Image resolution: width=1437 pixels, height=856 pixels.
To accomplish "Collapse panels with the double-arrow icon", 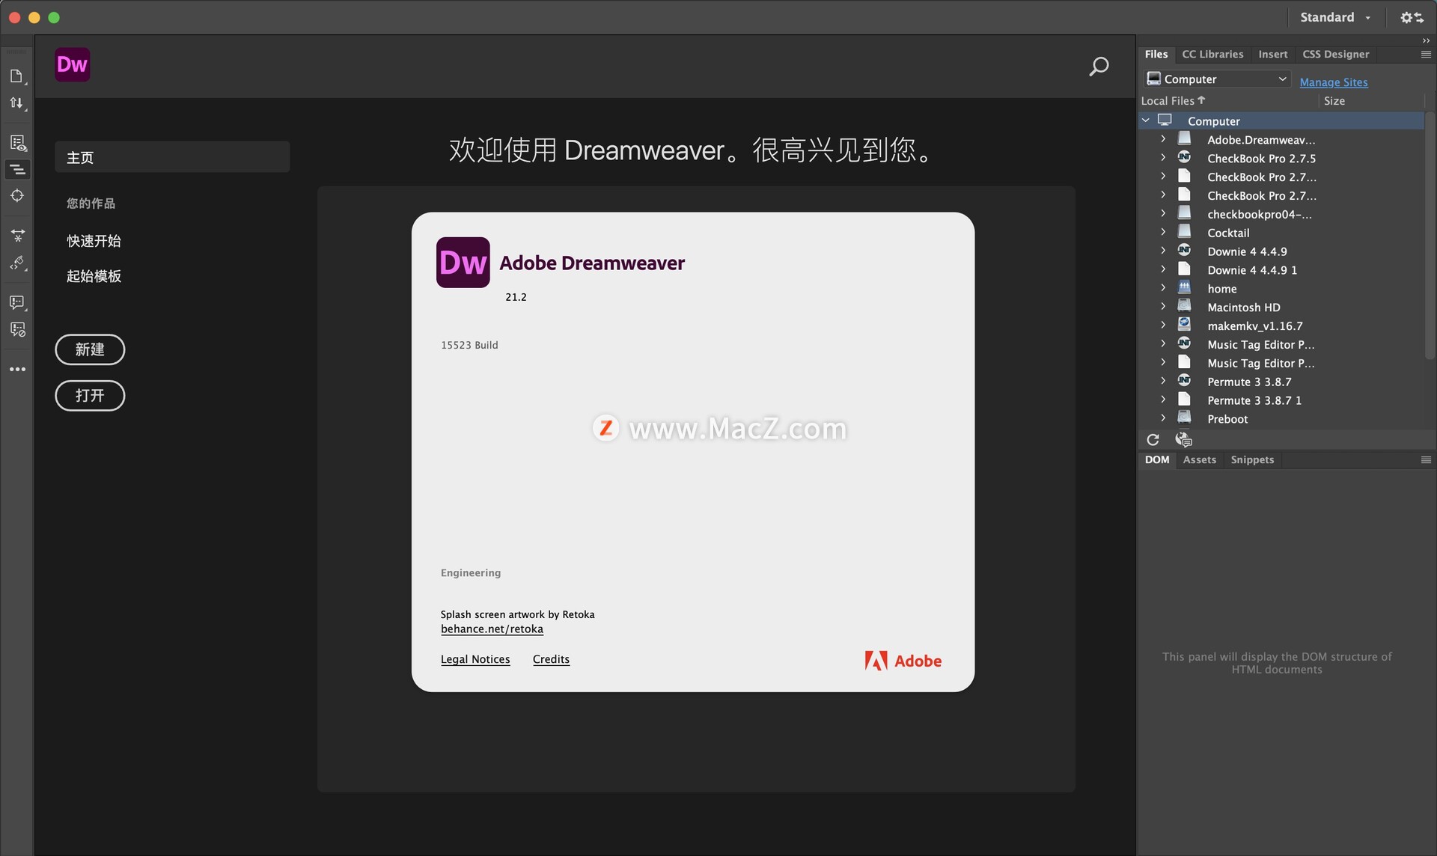I will 1426,41.
